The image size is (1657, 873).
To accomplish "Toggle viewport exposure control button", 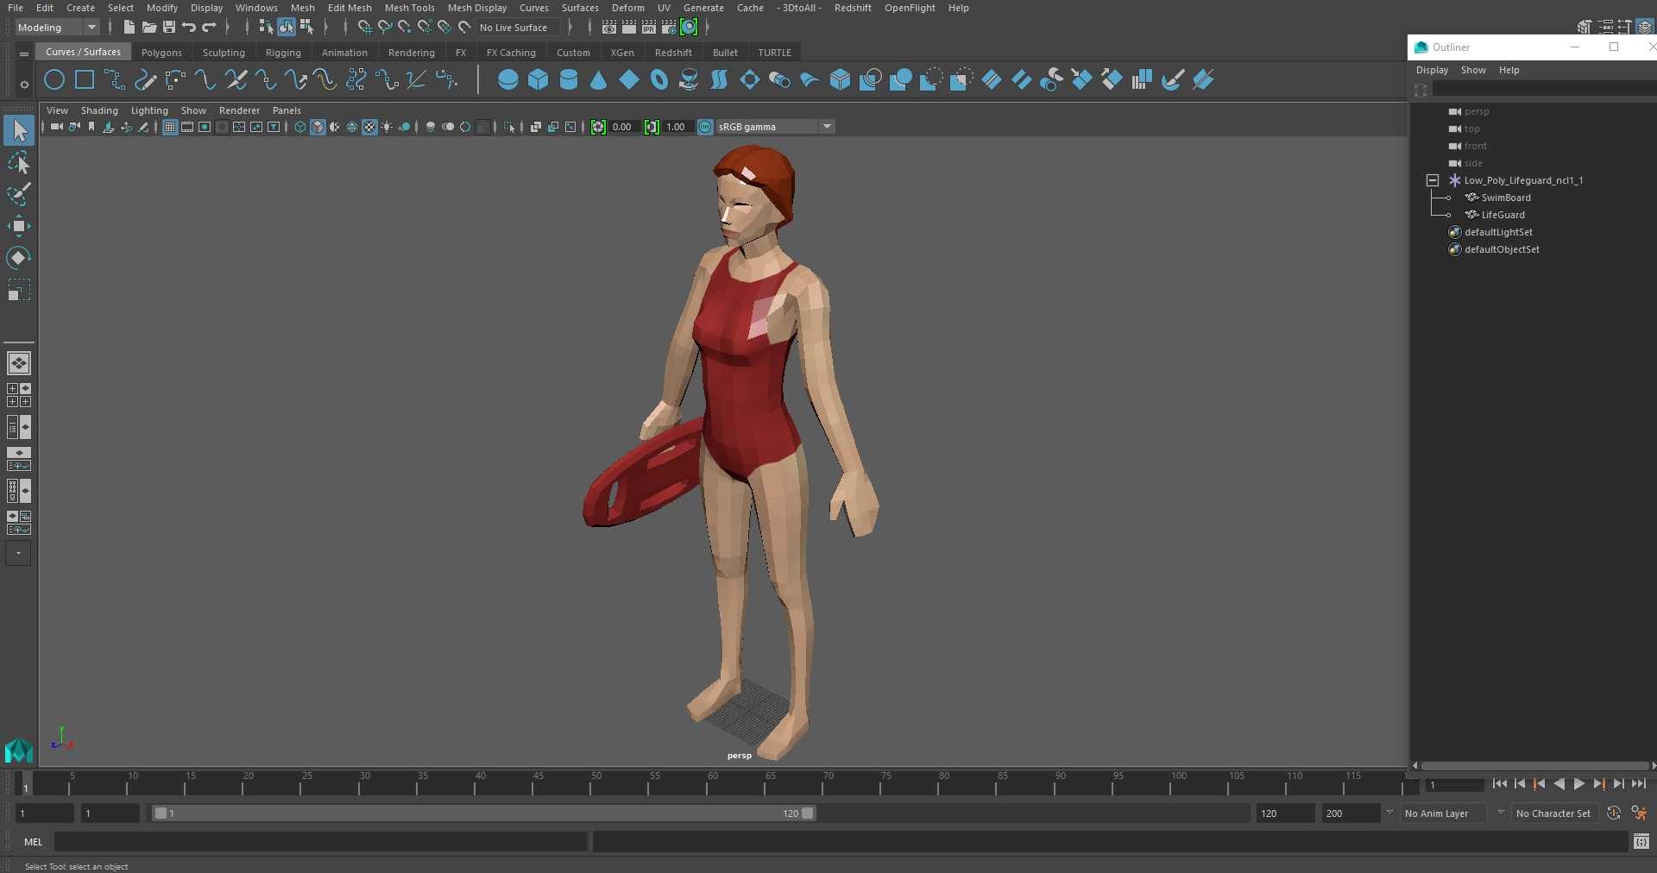I will (598, 127).
